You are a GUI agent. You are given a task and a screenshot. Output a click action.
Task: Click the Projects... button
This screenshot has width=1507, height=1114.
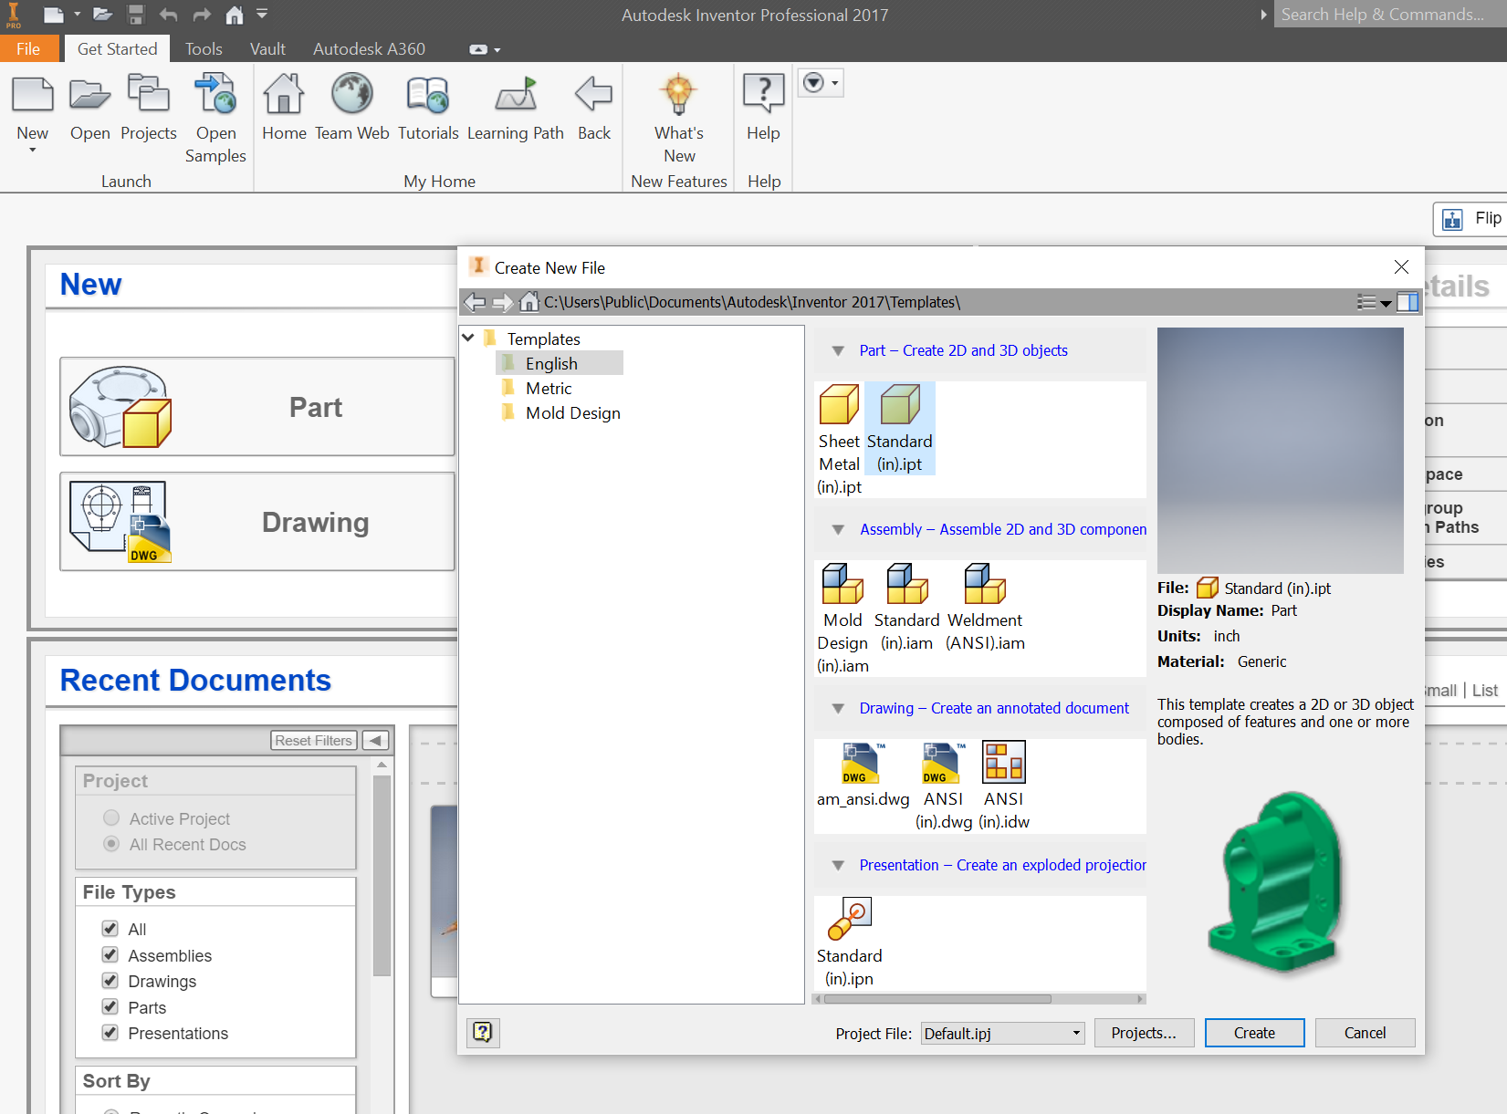click(x=1144, y=1033)
